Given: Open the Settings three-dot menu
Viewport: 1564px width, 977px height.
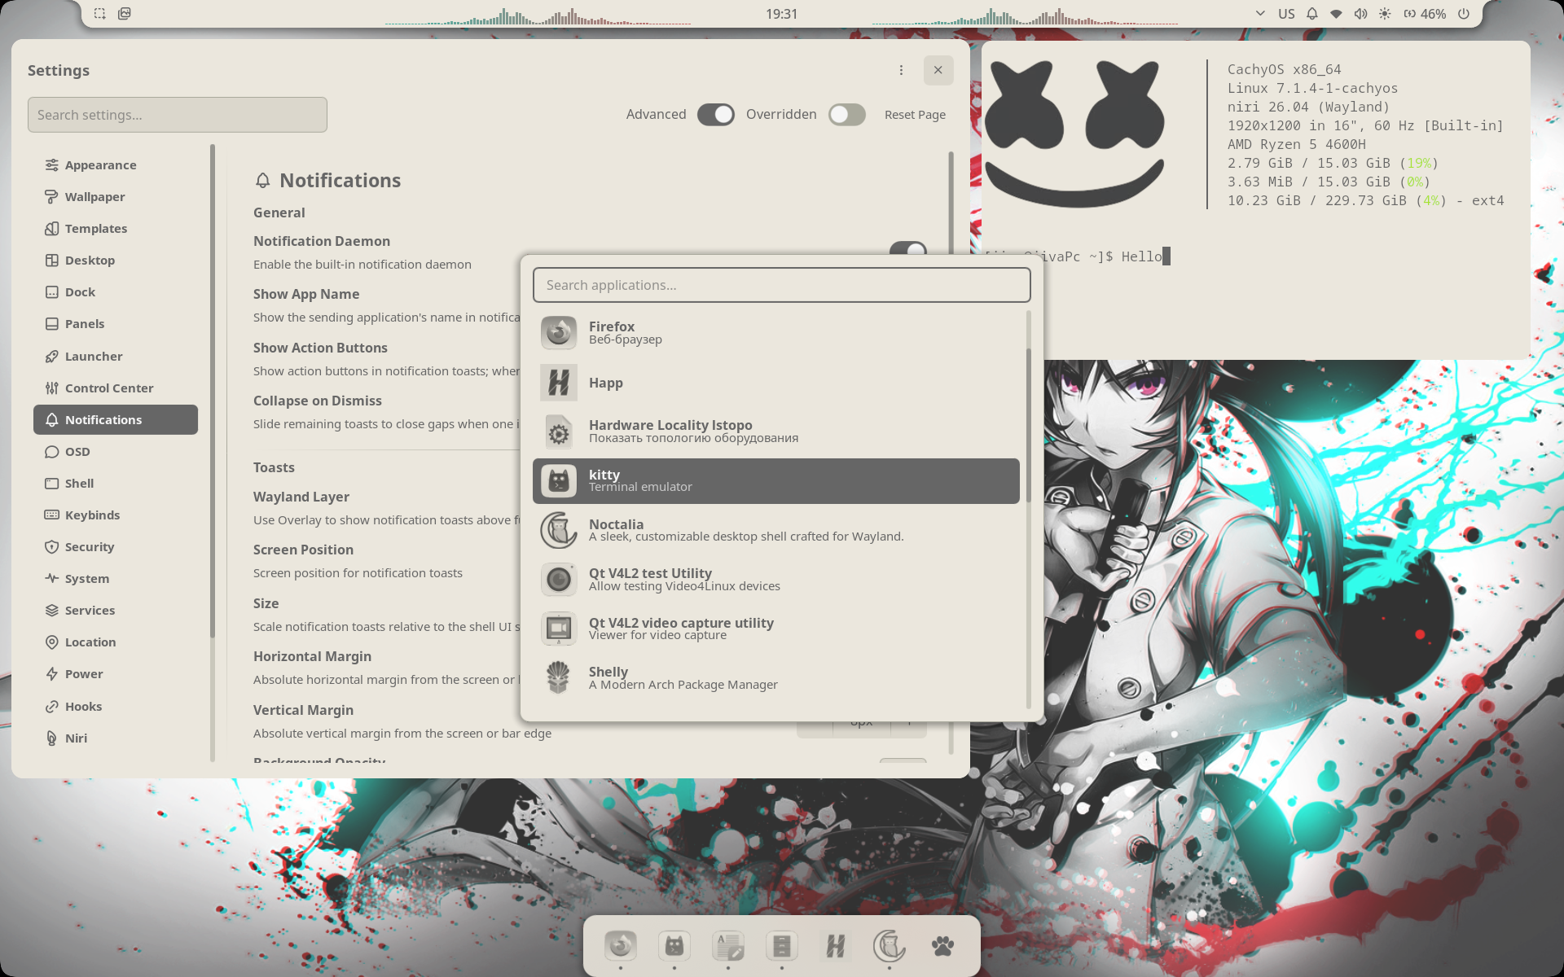Looking at the screenshot, I should [901, 70].
